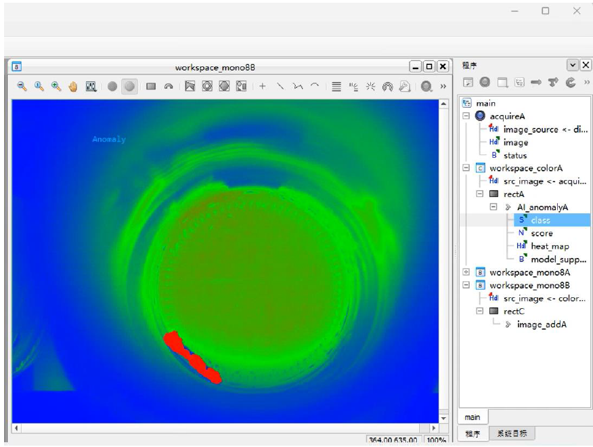Click the right arrow icon in program panel

coord(536,82)
